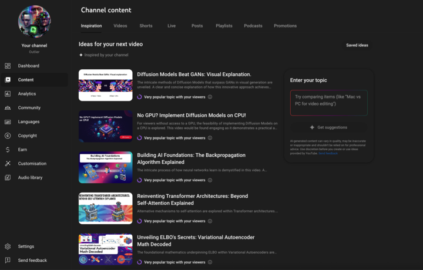Click the Enter your topic text field

328,103
